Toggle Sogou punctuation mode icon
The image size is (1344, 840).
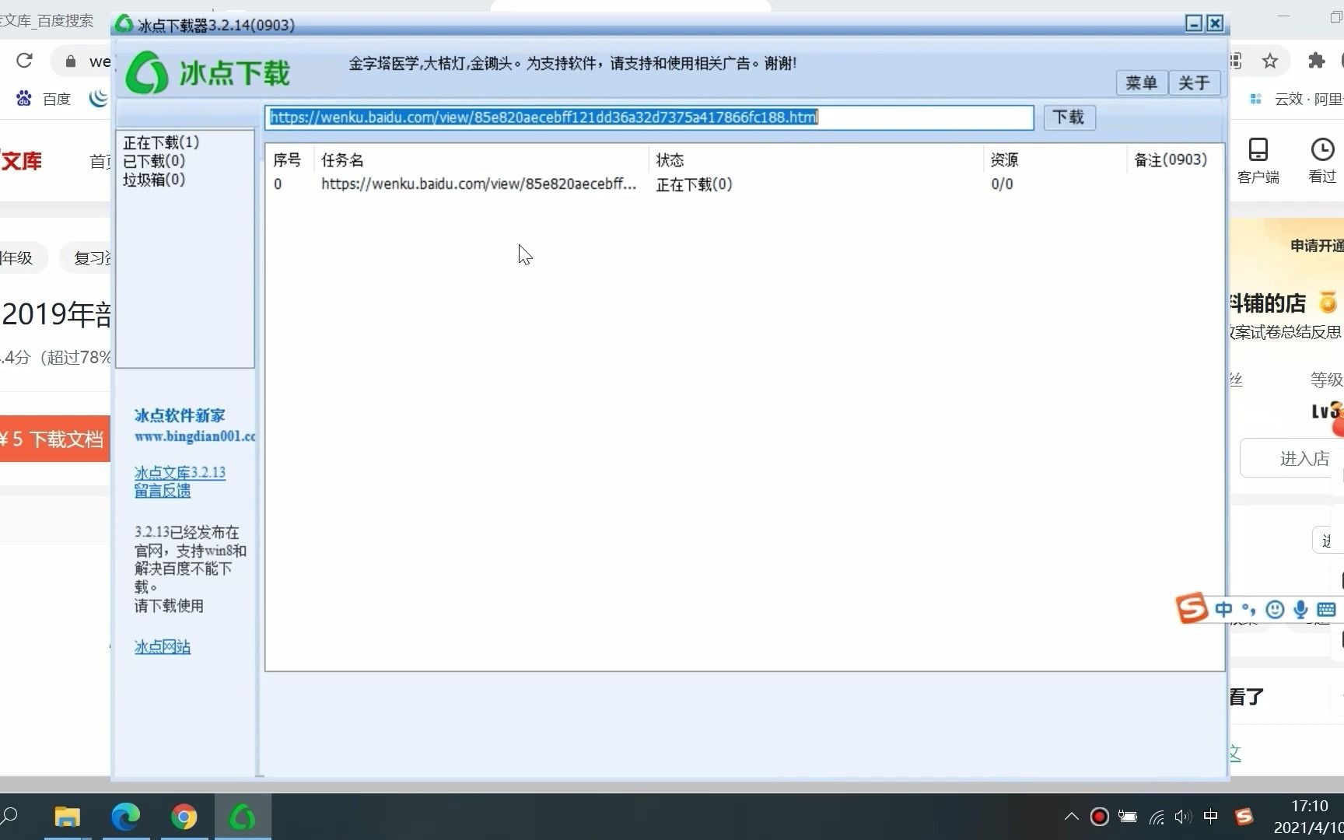(x=1248, y=609)
